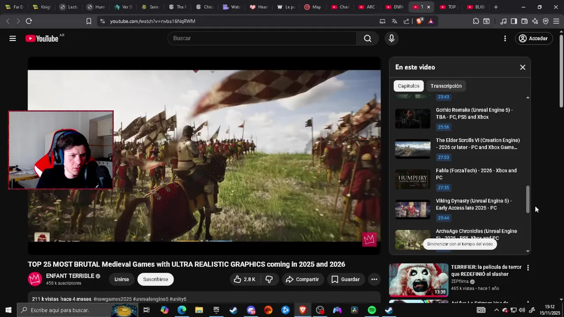
Task: Open Microsoft Edge from taskbar
Action: coord(182,310)
